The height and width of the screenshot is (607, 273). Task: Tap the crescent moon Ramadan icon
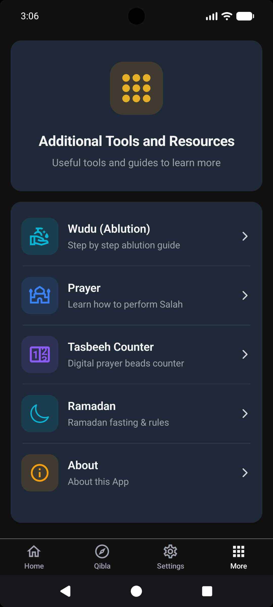pyautogui.click(x=40, y=414)
